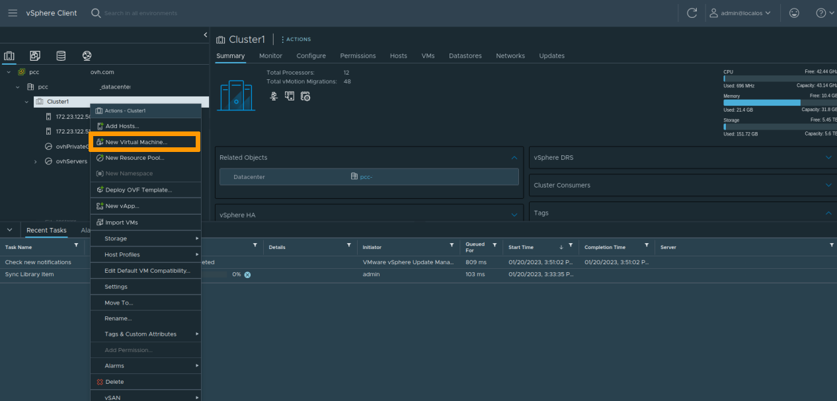Switch to the Monitor tab
This screenshot has width=837, height=401.
270,55
